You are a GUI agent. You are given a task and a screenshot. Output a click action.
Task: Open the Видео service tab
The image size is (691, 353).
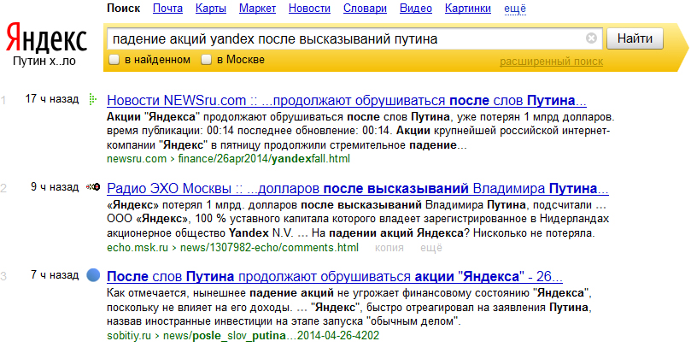(416, 9)
